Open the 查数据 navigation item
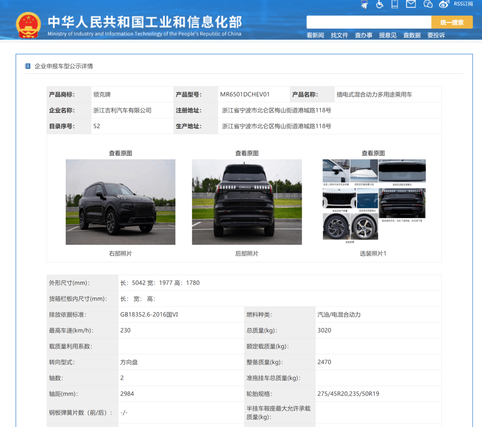 point(411,35)
